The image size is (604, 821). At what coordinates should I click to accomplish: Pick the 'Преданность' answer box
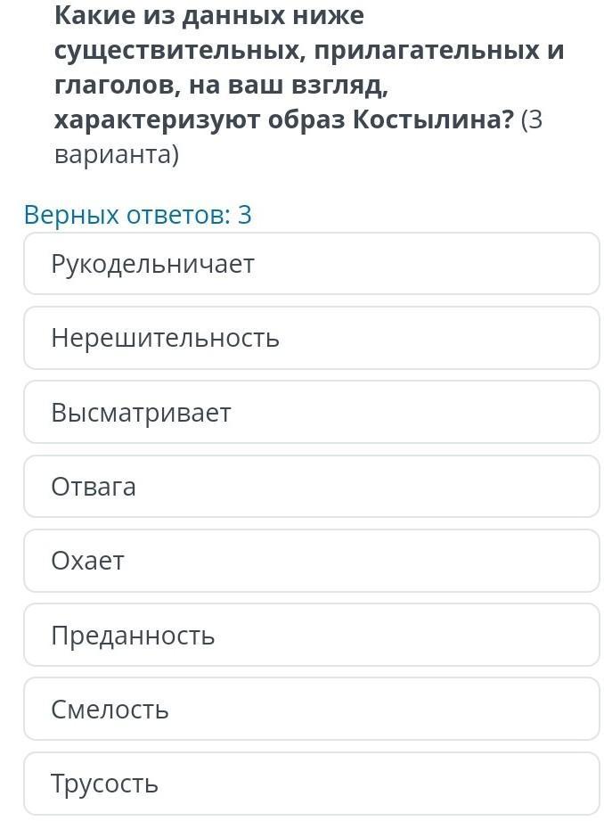pos(311,635)
